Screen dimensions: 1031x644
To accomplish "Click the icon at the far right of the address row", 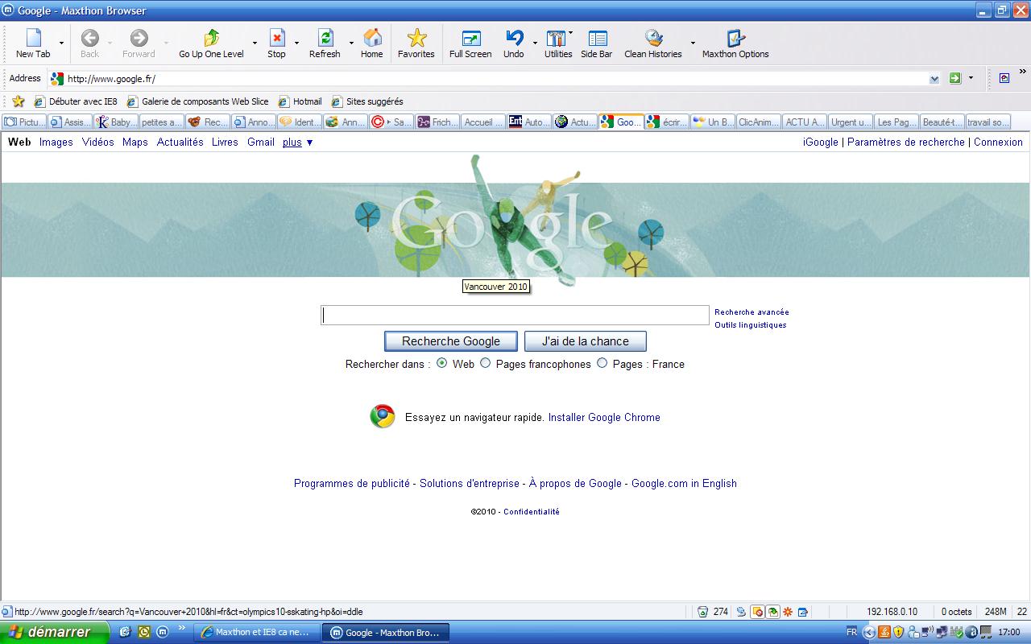I will pos(1004,78).
